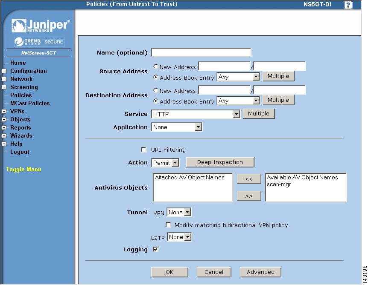Select Source Address New Address radio
Screen dimensions: 368x285
pos(155,66)
